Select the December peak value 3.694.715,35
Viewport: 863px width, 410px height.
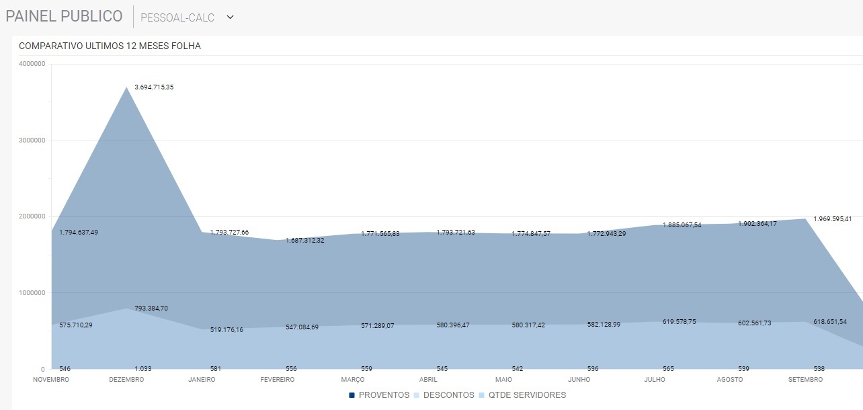154,87
